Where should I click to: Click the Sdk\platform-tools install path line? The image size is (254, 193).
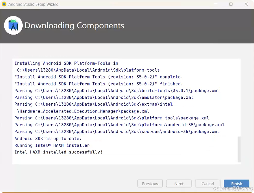tap(88, 70)
